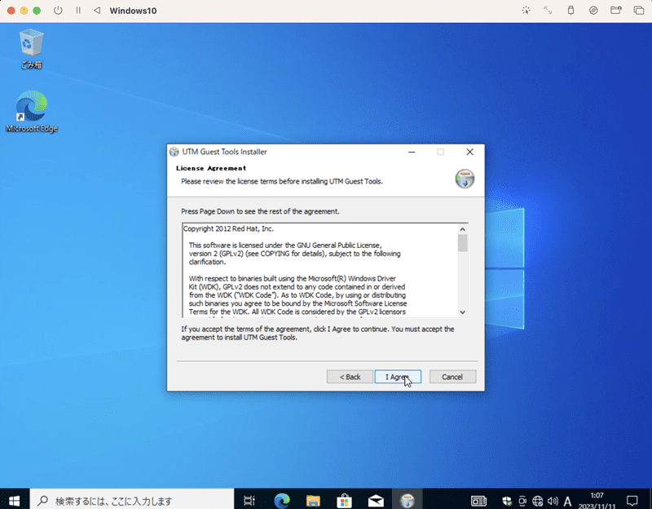
Task: Open Mail app from the taskbar
Action: point(376,501)
